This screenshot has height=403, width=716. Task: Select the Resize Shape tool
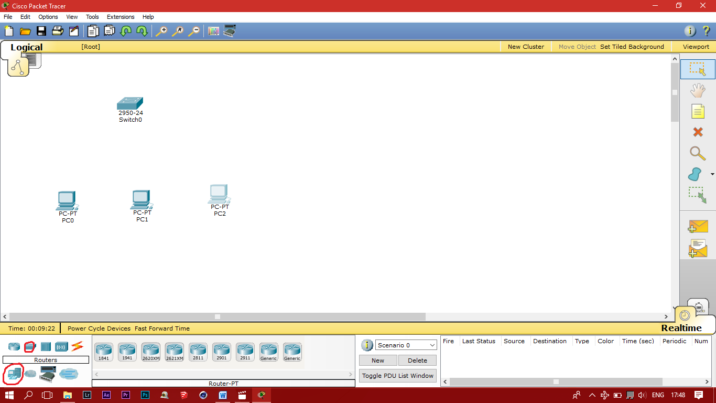click(x=698, y=195)
